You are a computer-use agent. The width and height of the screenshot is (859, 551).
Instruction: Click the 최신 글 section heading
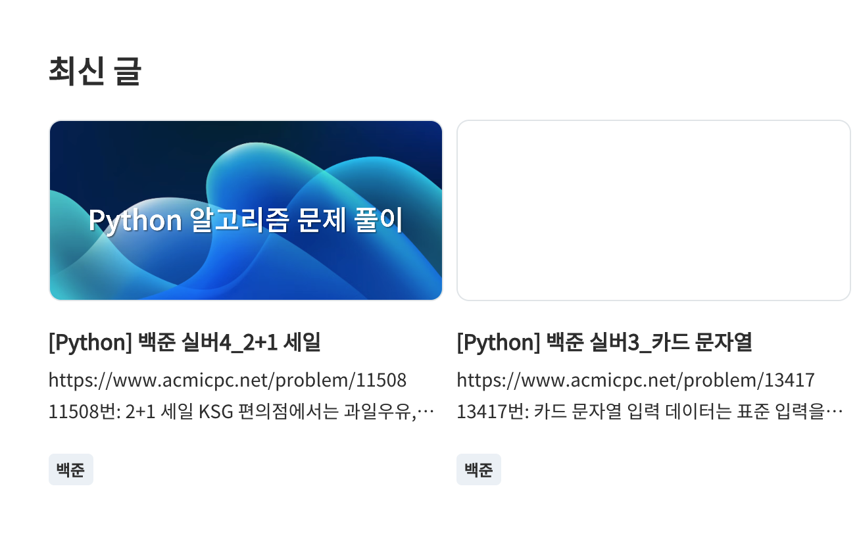coord(95,70)
